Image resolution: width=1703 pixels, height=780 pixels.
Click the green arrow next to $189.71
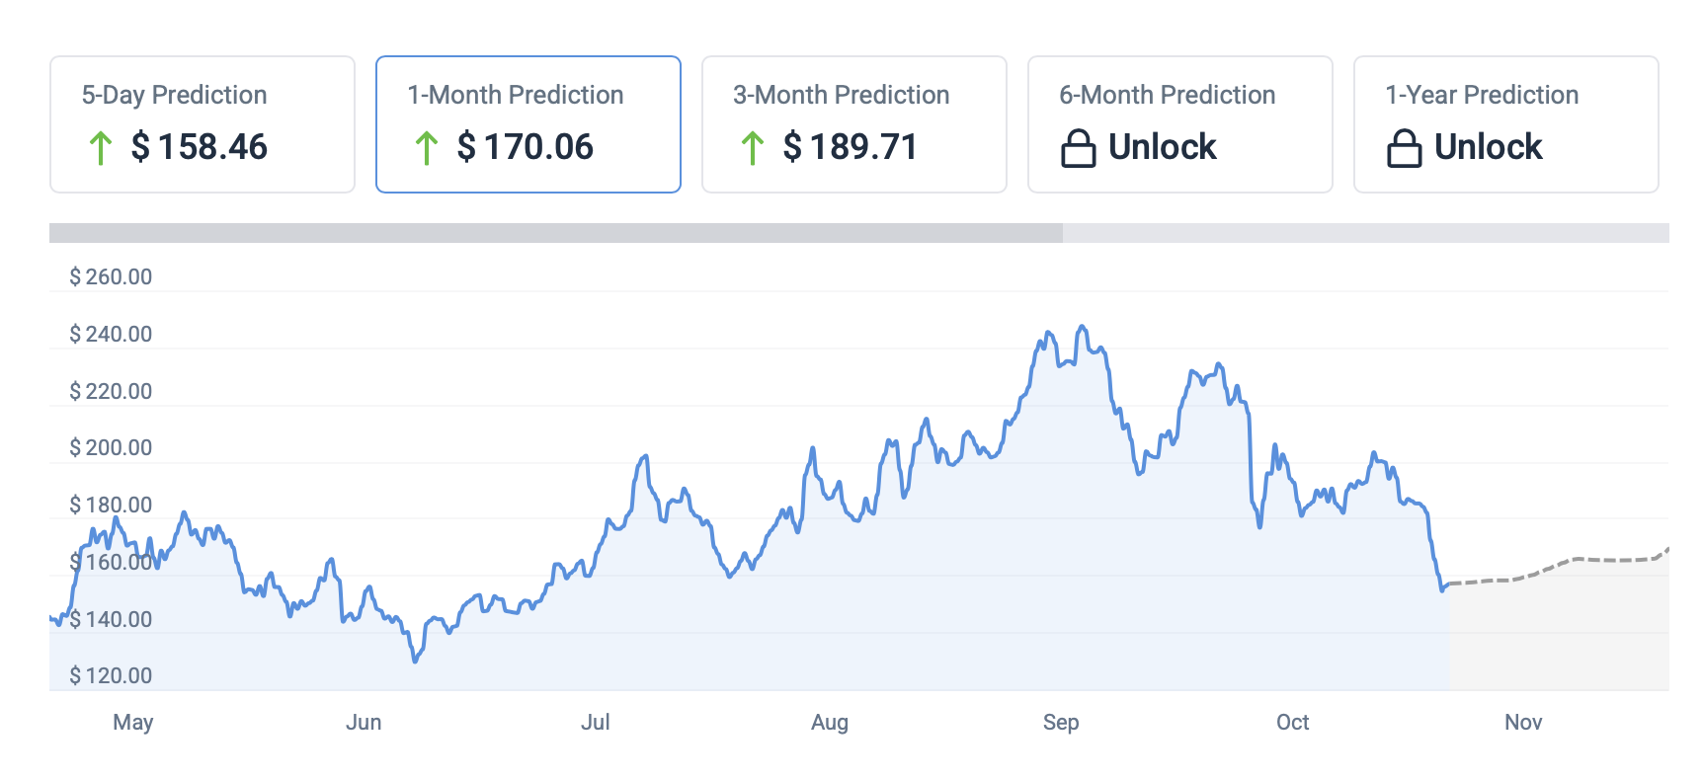tap(752, 148)
